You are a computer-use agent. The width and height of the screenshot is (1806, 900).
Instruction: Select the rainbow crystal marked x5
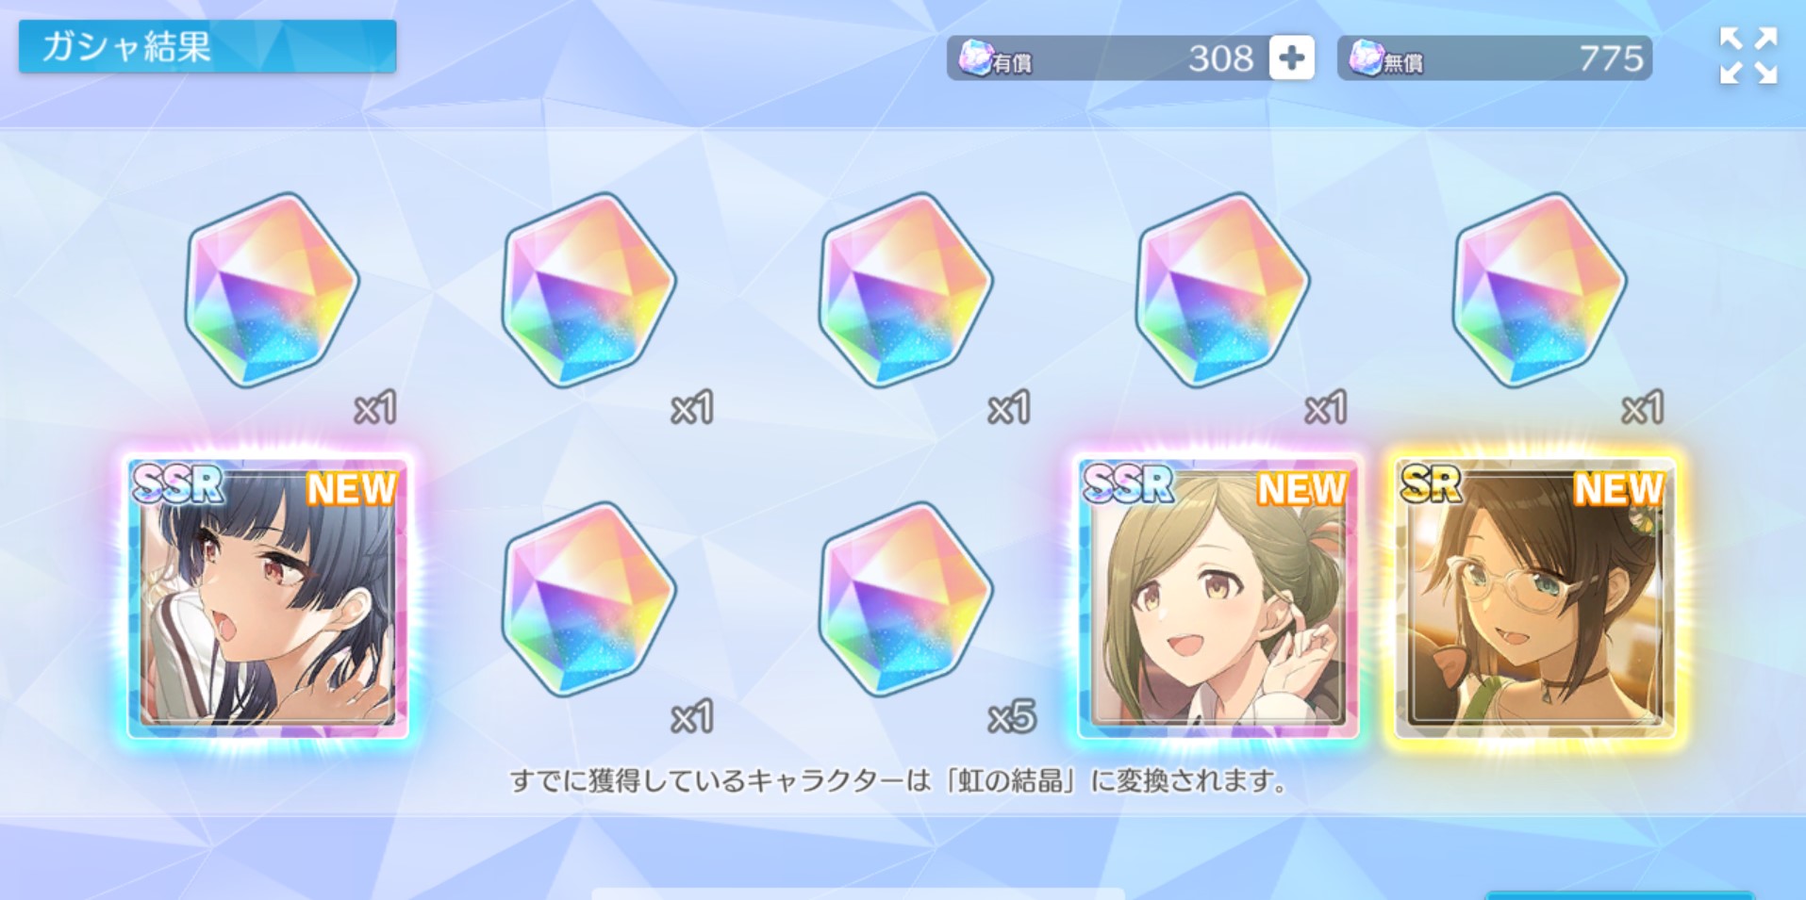pos(906,599)
